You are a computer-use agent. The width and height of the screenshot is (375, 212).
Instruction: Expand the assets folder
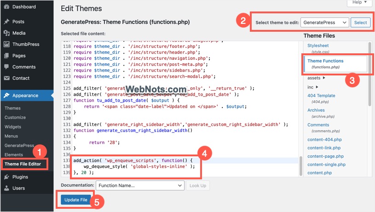point(316,78)
